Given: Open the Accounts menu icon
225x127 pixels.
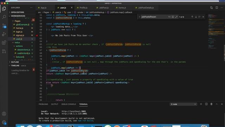Looking at the screenshot, I should pyautogui.click(x=4, y=114).
